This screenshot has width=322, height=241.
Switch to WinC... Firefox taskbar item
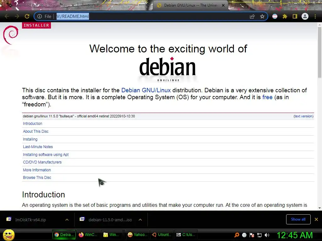(88, 235)
